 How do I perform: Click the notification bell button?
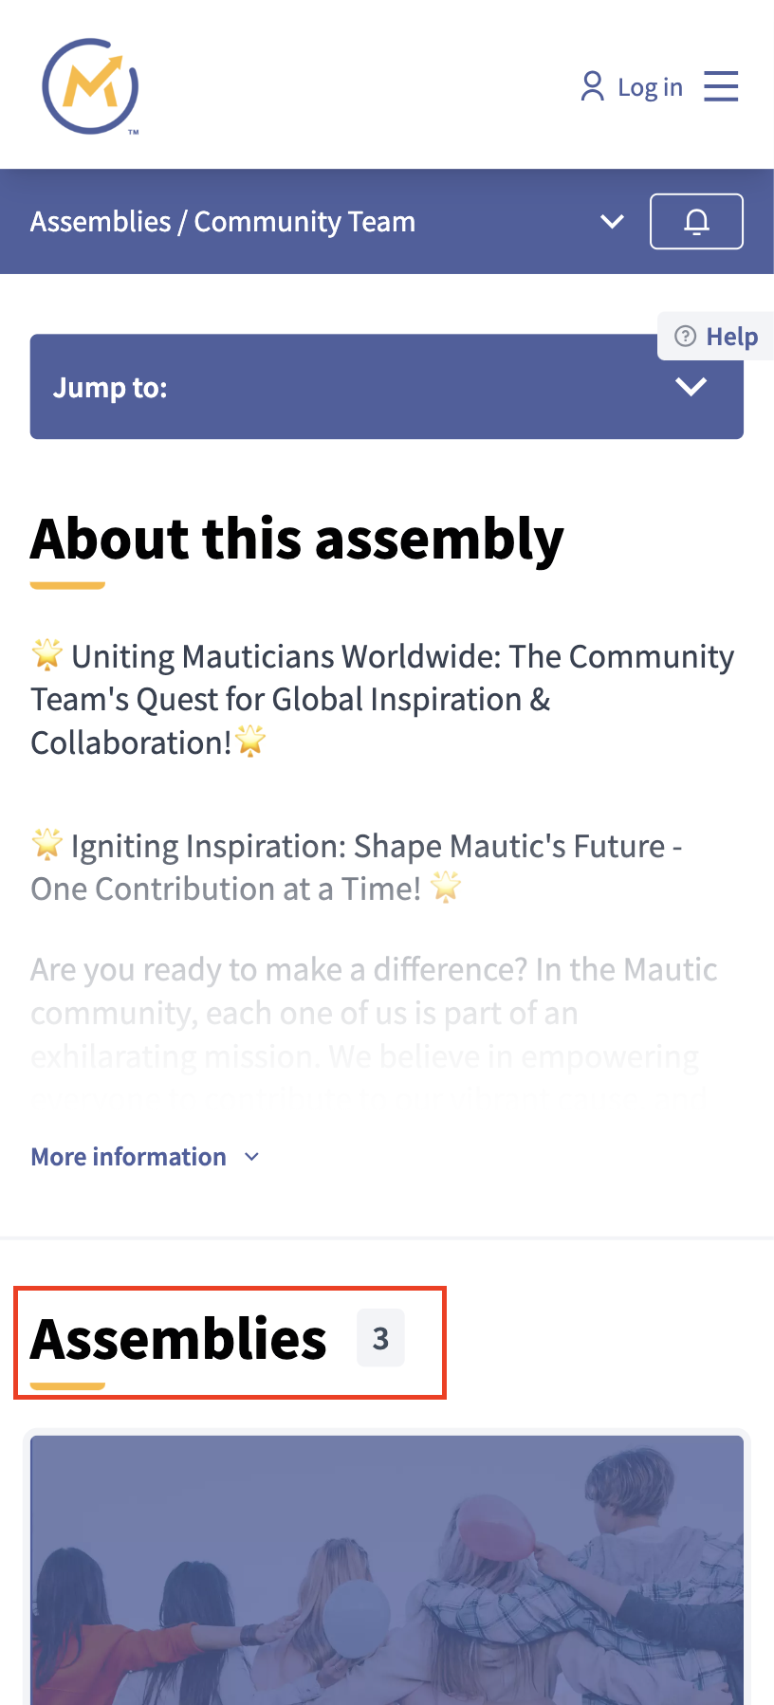pyautogui.click(x=696, y=222)
